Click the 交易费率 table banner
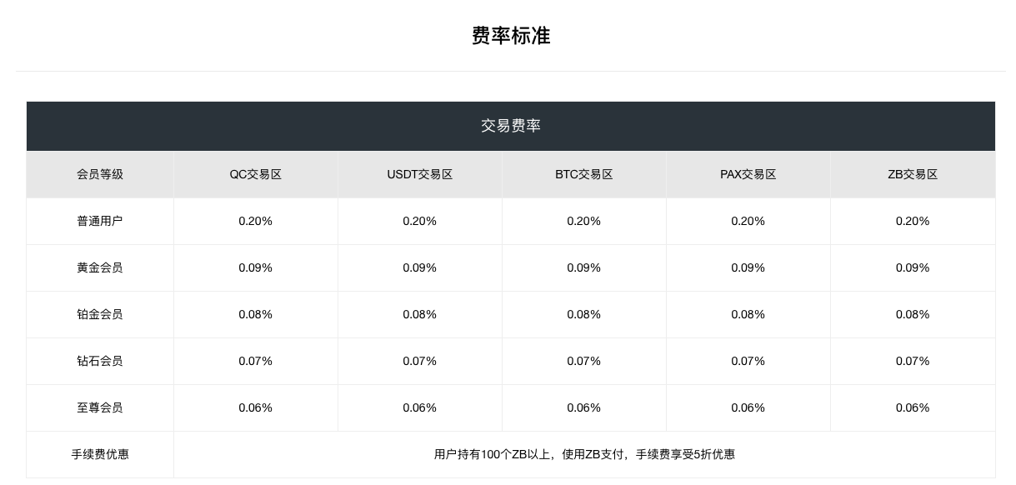Image resolution: width=1016 pixels, height=485 pixels. pos(510,126)
